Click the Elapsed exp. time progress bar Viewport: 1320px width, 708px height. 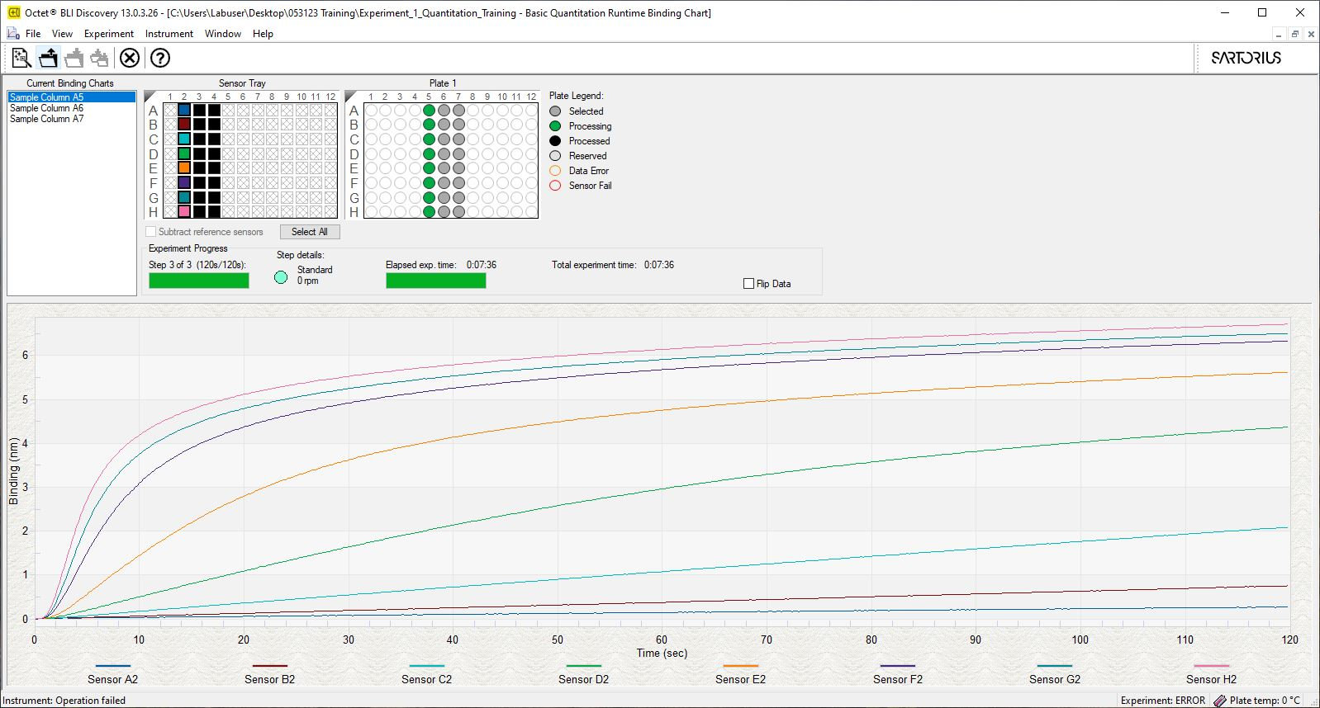pos(436,281)
